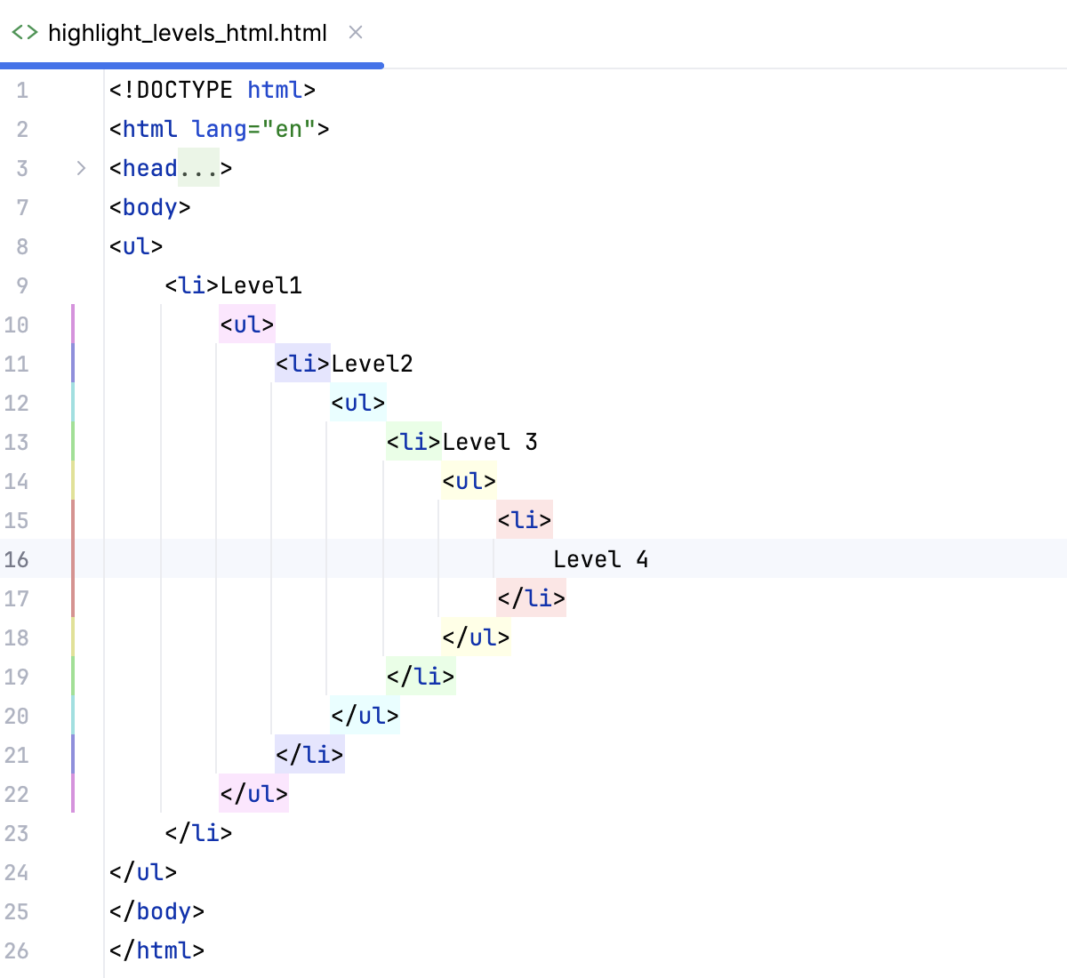The width and height of the screenshot is (1067, 978).
Task: Click the pink gutter color stripe at line 10
Action: (73, 325)
